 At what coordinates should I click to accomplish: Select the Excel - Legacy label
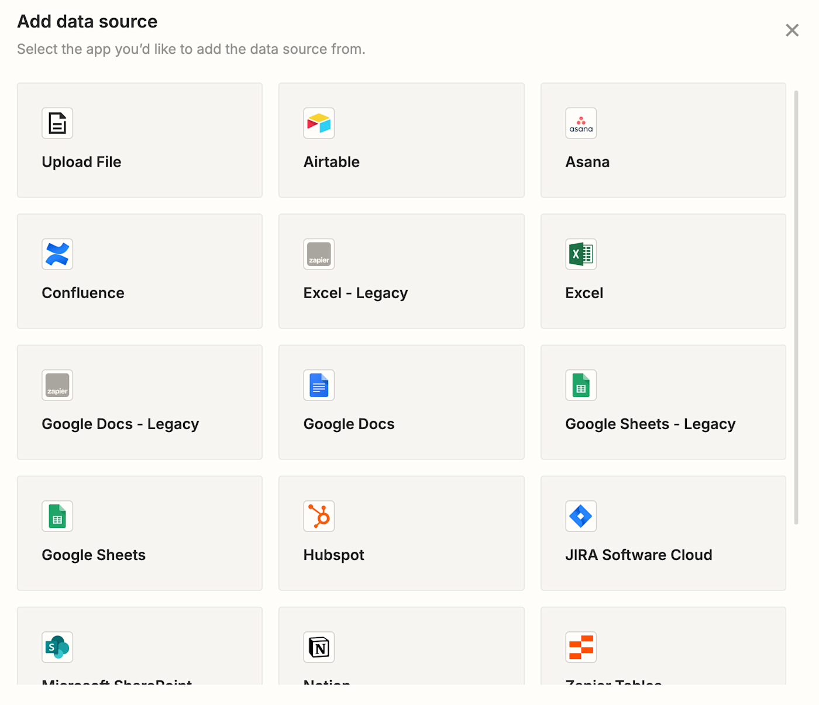coord(356,293)
